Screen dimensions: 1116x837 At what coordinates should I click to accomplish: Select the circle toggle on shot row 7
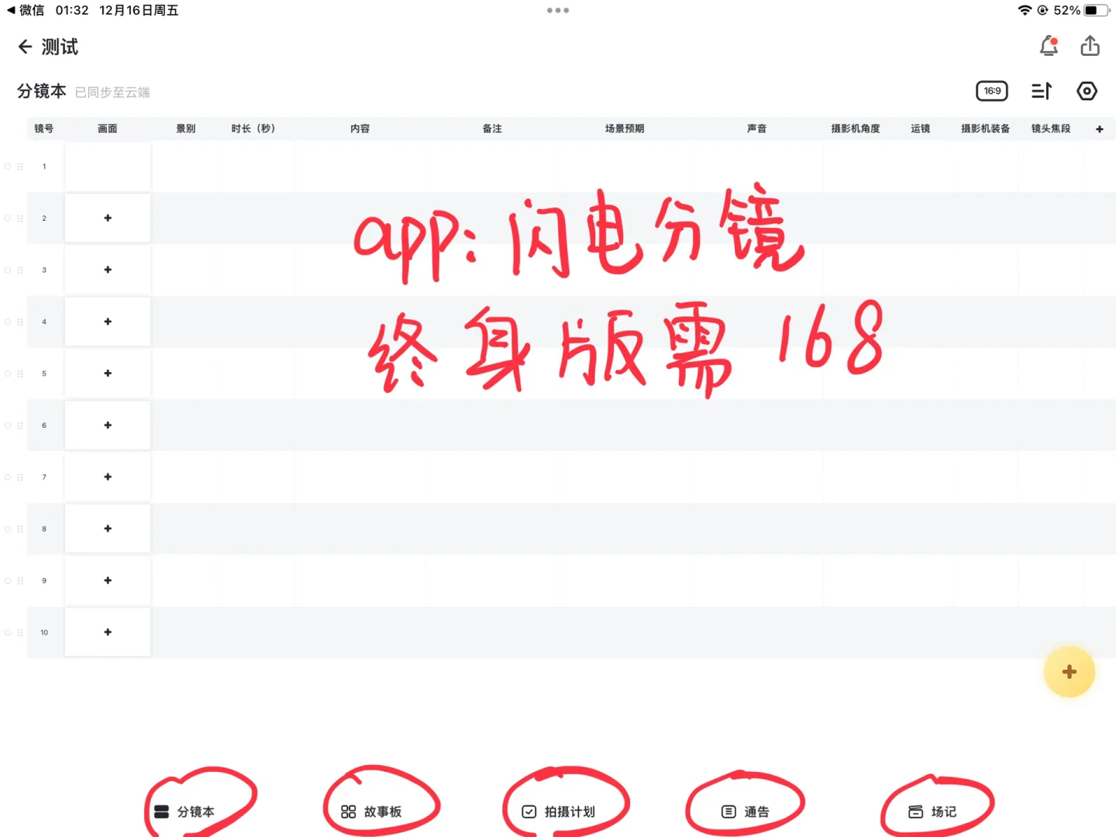(7, 477)
